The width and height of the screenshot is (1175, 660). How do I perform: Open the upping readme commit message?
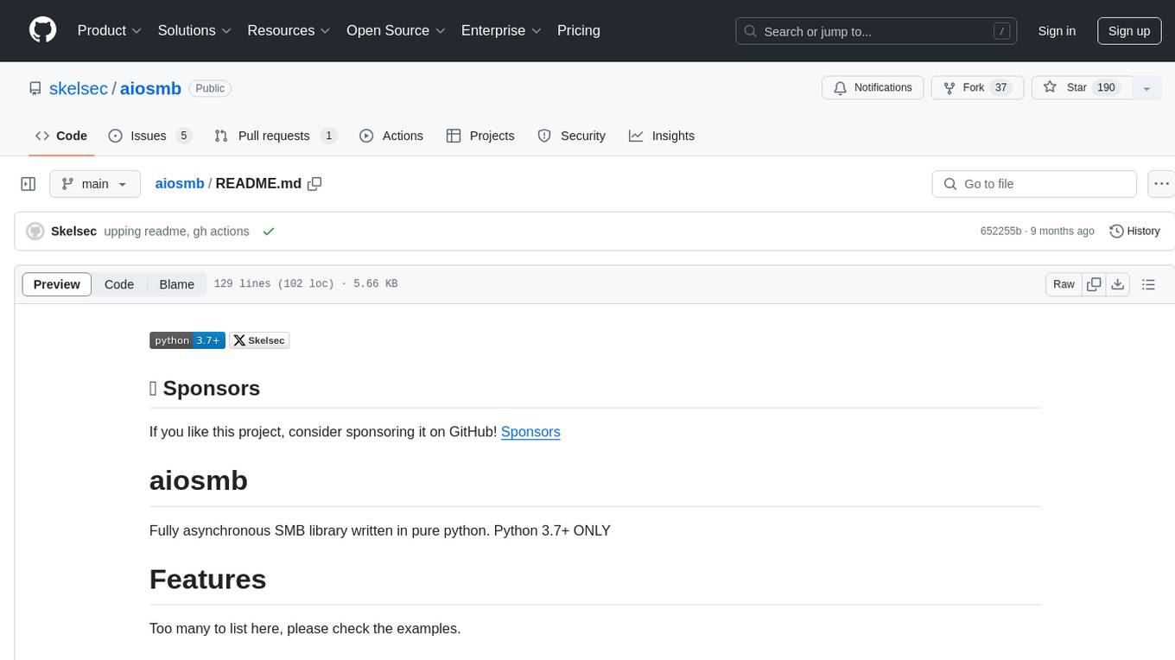pos(176,232)
